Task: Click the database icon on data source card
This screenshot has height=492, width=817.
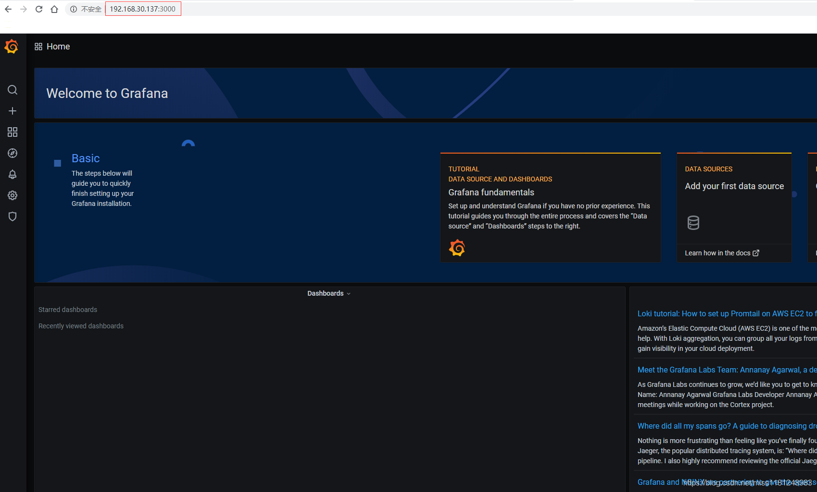Action: (693, 223)
